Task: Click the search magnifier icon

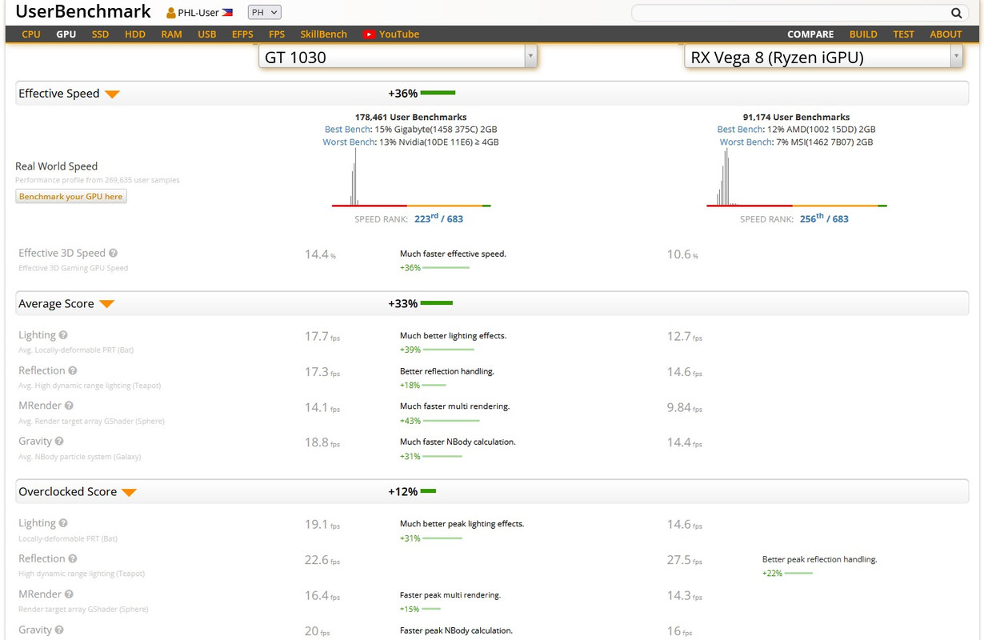Action: (957, 13)
